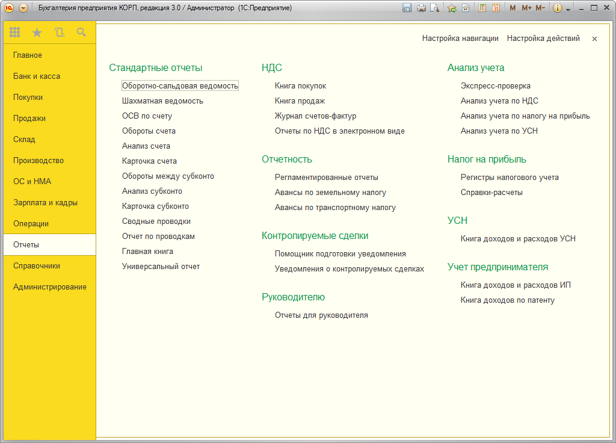The height and width of the screenshot is (443, 616).
Task: Open the About info icon
Action: click(x=557, y=8)
